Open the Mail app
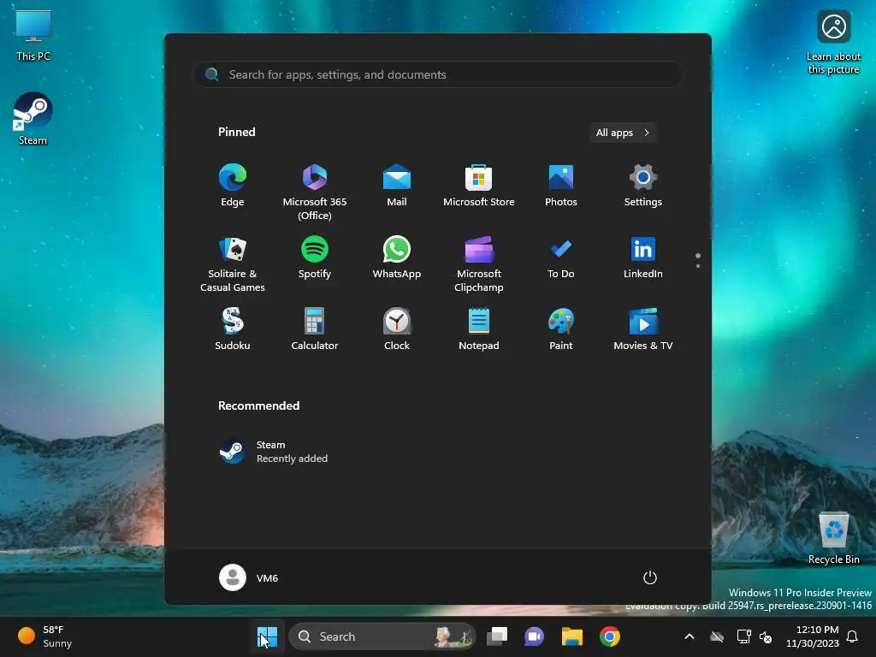876x657 pixels. 397,186
